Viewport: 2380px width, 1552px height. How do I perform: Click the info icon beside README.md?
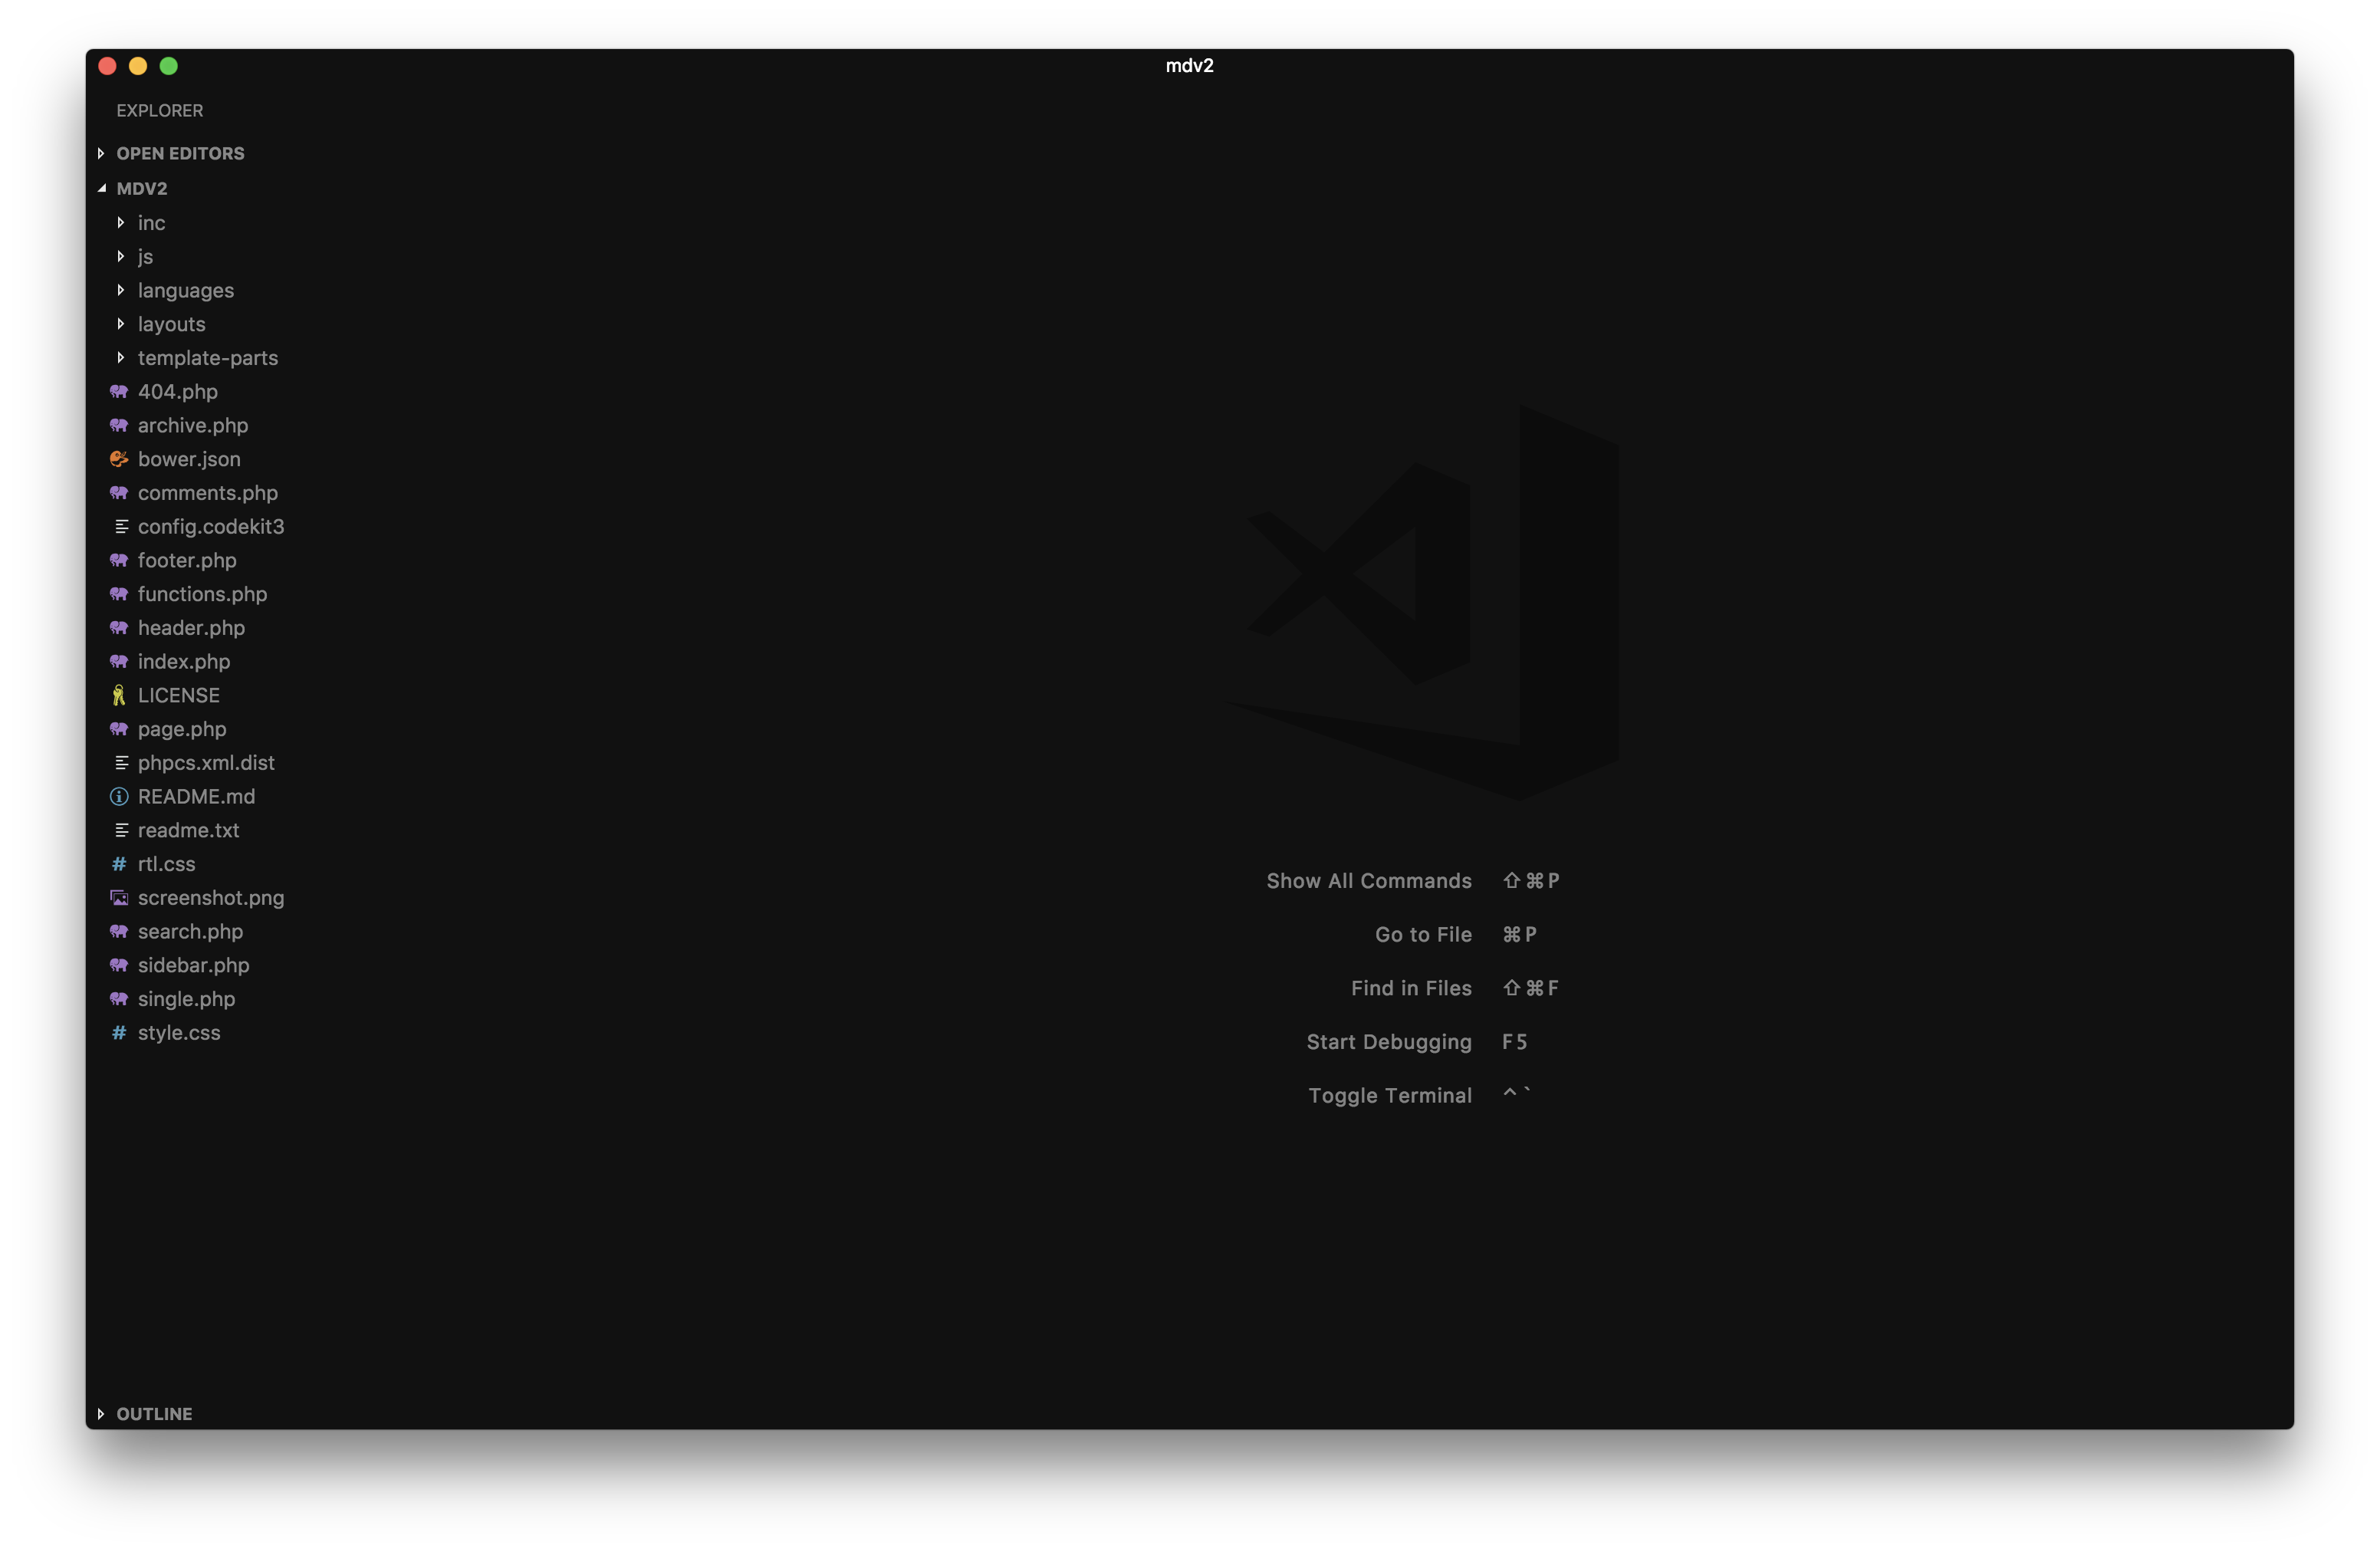click(x=119, y=797)
